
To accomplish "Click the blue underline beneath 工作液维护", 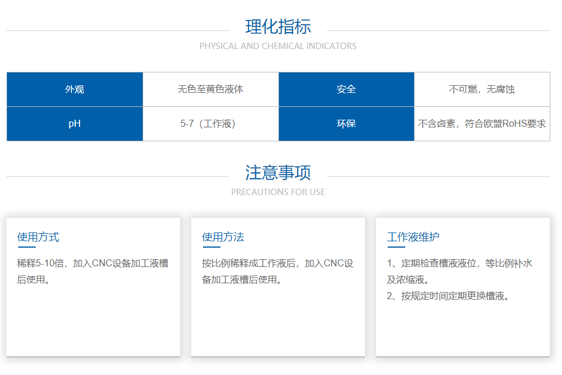I will coord(396,247).
